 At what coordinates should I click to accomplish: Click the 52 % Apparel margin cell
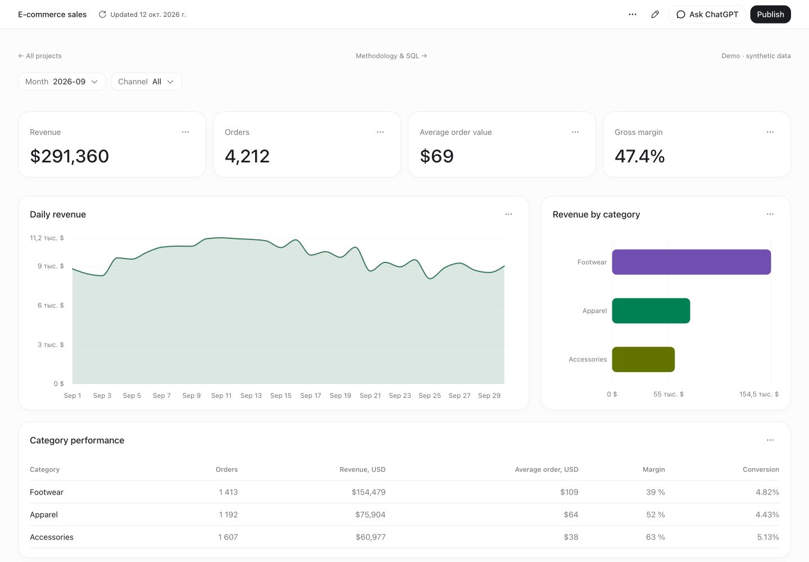click(x=656, y=515)
